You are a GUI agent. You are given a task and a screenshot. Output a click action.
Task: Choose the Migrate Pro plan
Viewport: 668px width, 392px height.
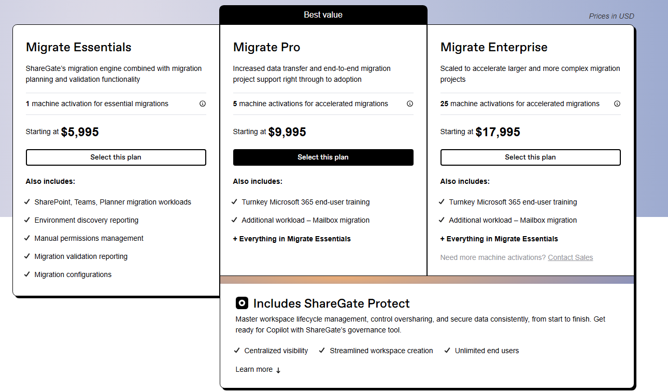tap(323, 157)
